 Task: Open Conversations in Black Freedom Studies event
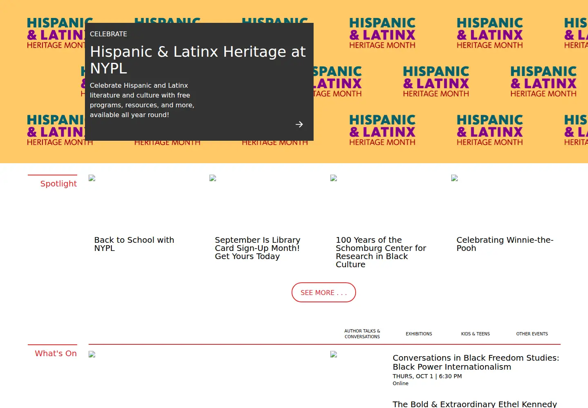click(476, 362)
